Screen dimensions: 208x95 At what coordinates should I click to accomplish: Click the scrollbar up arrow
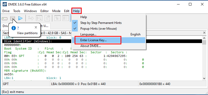point(204,38)
